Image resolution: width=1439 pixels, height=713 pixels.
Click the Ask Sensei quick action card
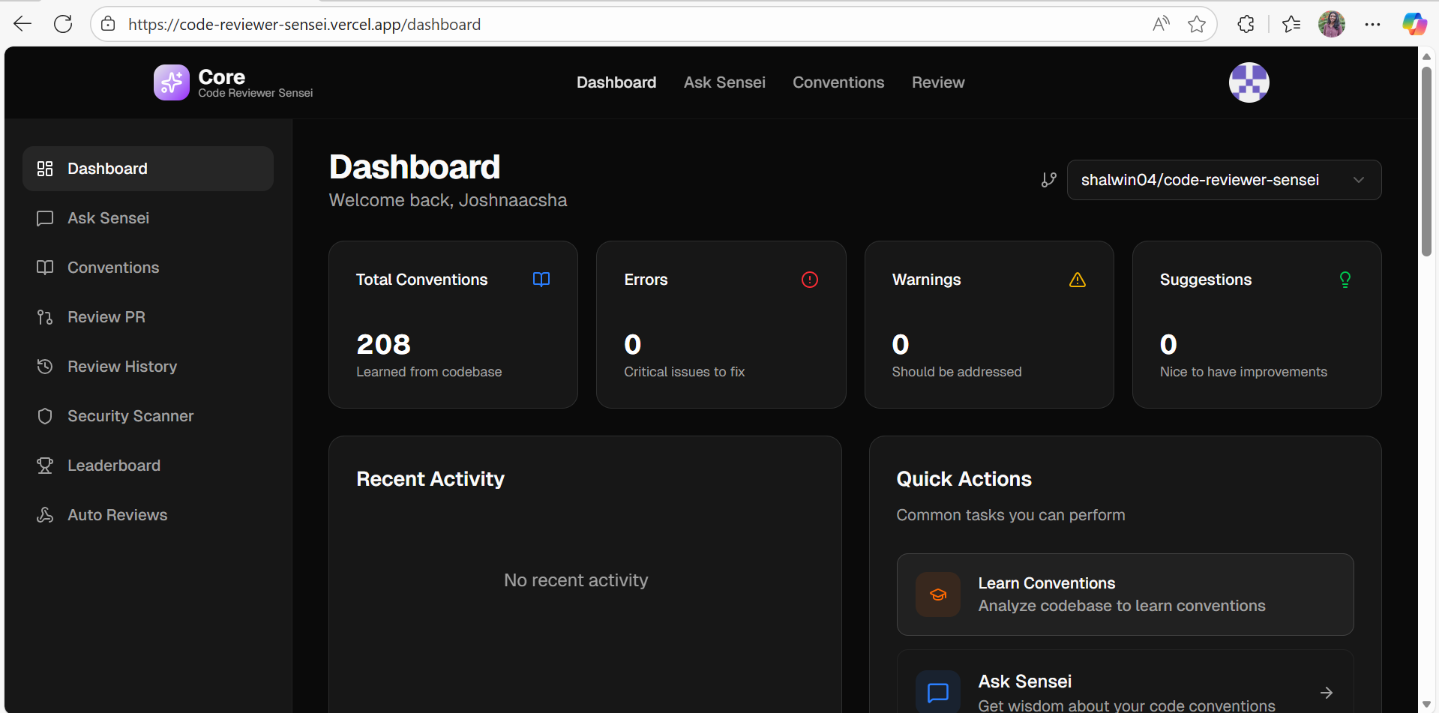coord(1125,682)
